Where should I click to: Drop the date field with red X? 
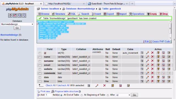[x=152, y=77]
